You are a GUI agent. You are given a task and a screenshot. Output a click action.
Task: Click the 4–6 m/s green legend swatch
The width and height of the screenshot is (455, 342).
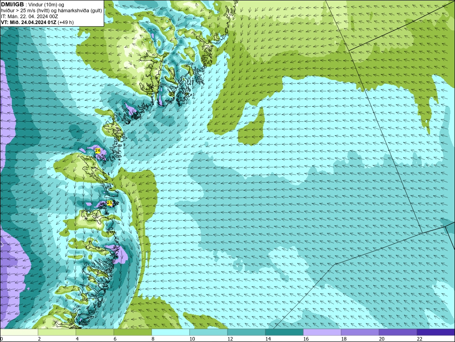coord(95,332)
